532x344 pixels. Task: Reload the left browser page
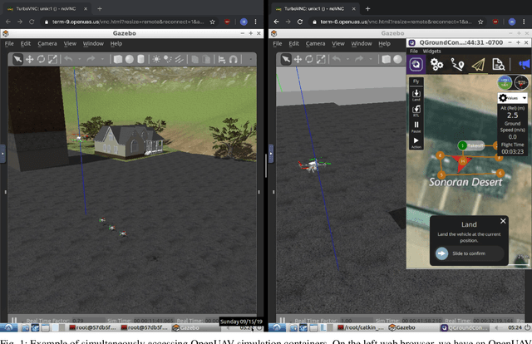[32, 22]
